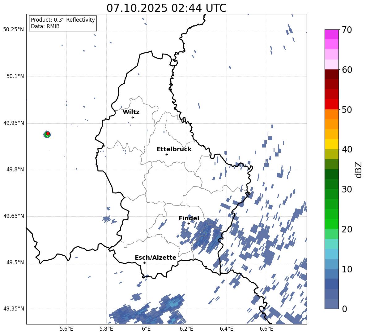Click the dBZ colorbar axis label
The image size is (366, 335).
[x=359, y=170]
